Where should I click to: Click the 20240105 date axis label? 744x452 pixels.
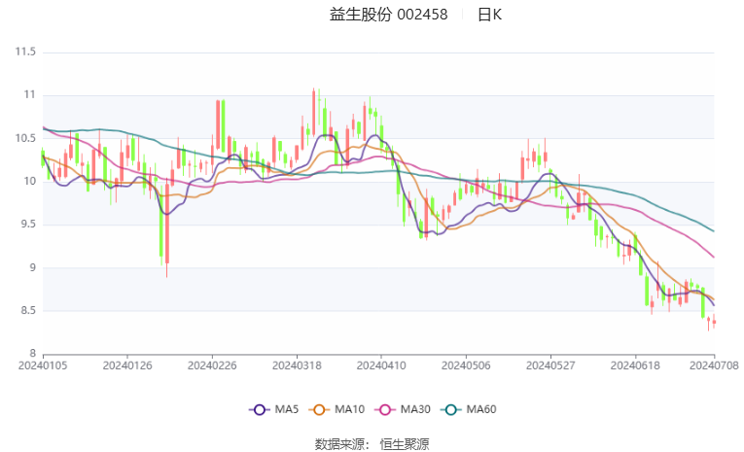click(43, 365)
